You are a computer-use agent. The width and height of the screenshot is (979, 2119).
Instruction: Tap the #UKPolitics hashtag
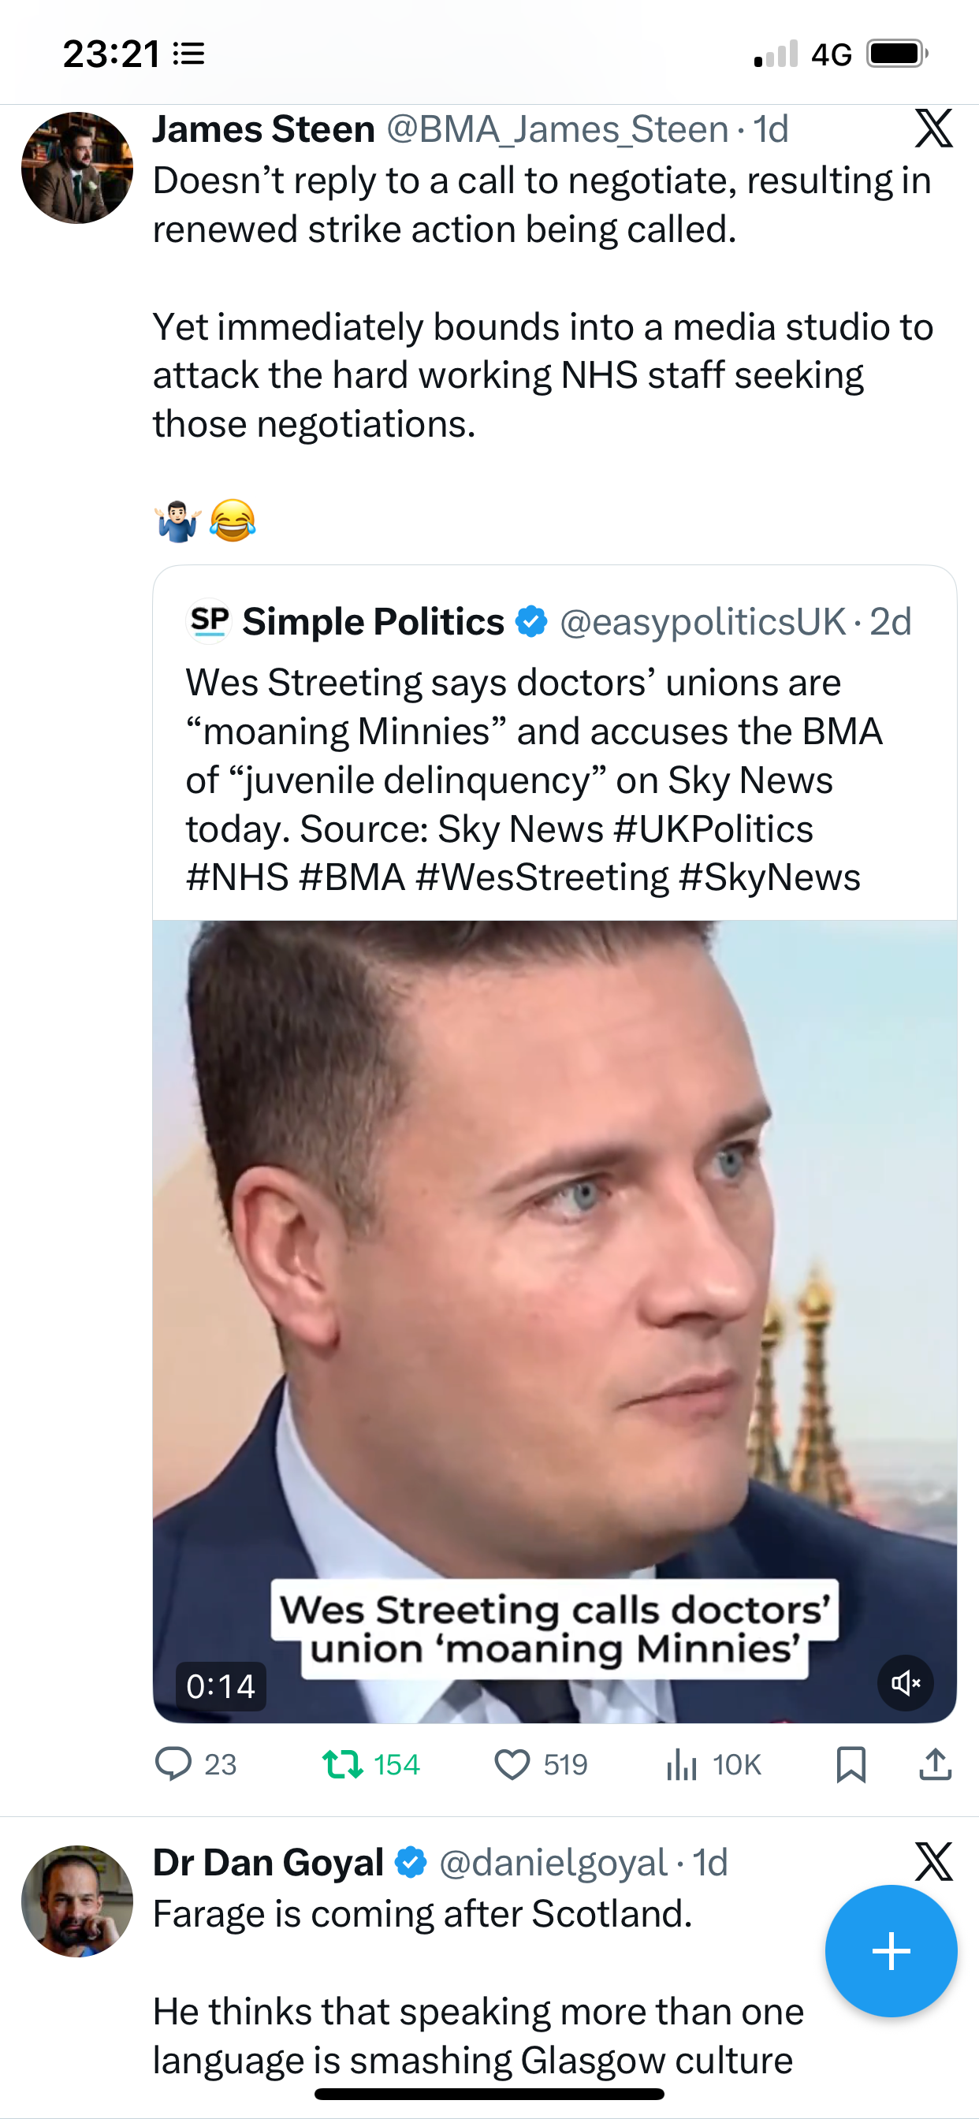pyautogui.click(x=713, y=829)
